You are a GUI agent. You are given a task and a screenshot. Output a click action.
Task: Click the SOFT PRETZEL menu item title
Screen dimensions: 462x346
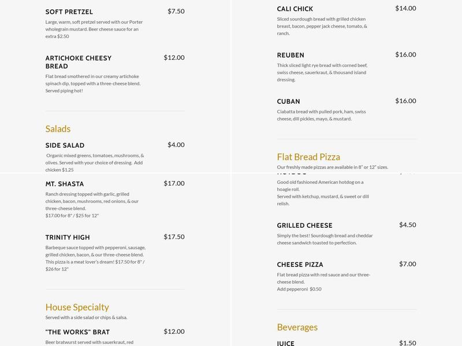pyautogui.click(x=69, y=12)
